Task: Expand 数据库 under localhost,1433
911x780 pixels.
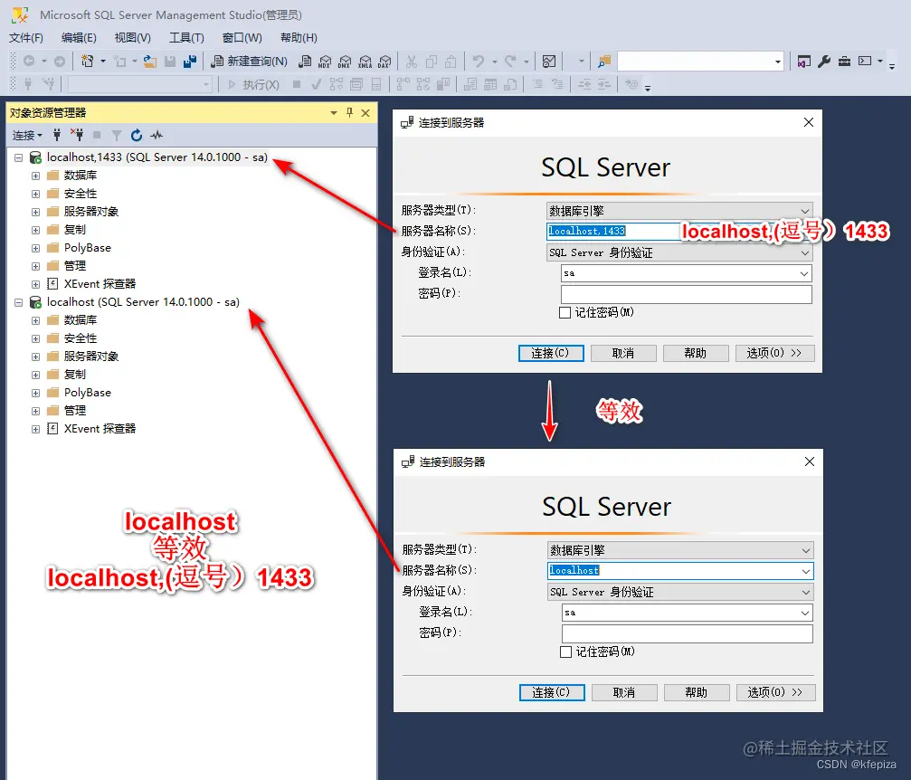Action: click(x=35, y=176)
